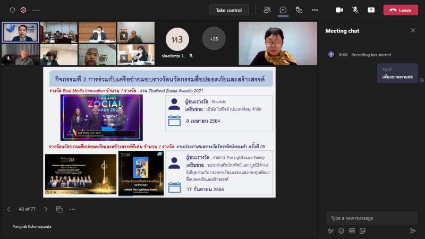Image resolution: width=425 pixels, height=239 pixels.
Task: Click the 8 เมษายน 2564 date text
Action: point(203,121)
